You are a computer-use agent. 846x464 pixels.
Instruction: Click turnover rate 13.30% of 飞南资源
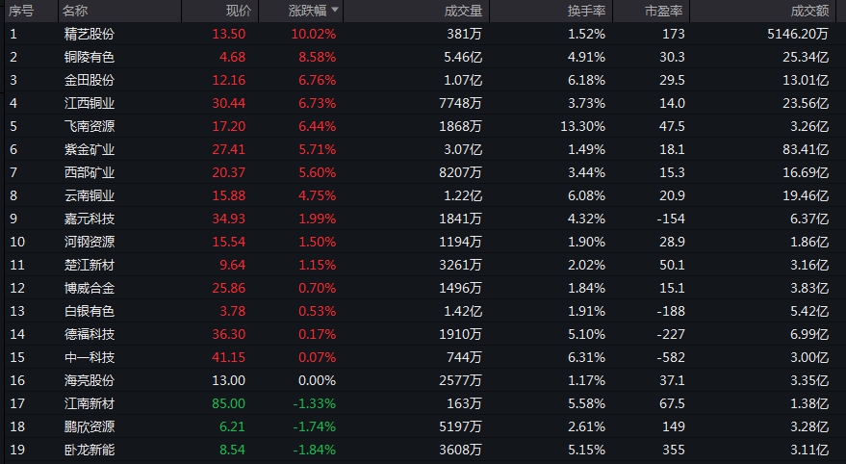(x=582, y=126)
